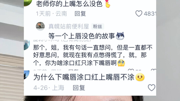Screen dimensions: 180x101
Task: Open avatar beside 为什么下嘴唇 comment
Action: (27, 75)
